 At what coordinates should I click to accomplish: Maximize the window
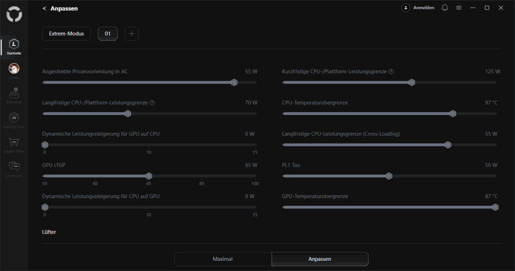pyautogui.click(x=487, y=8)
